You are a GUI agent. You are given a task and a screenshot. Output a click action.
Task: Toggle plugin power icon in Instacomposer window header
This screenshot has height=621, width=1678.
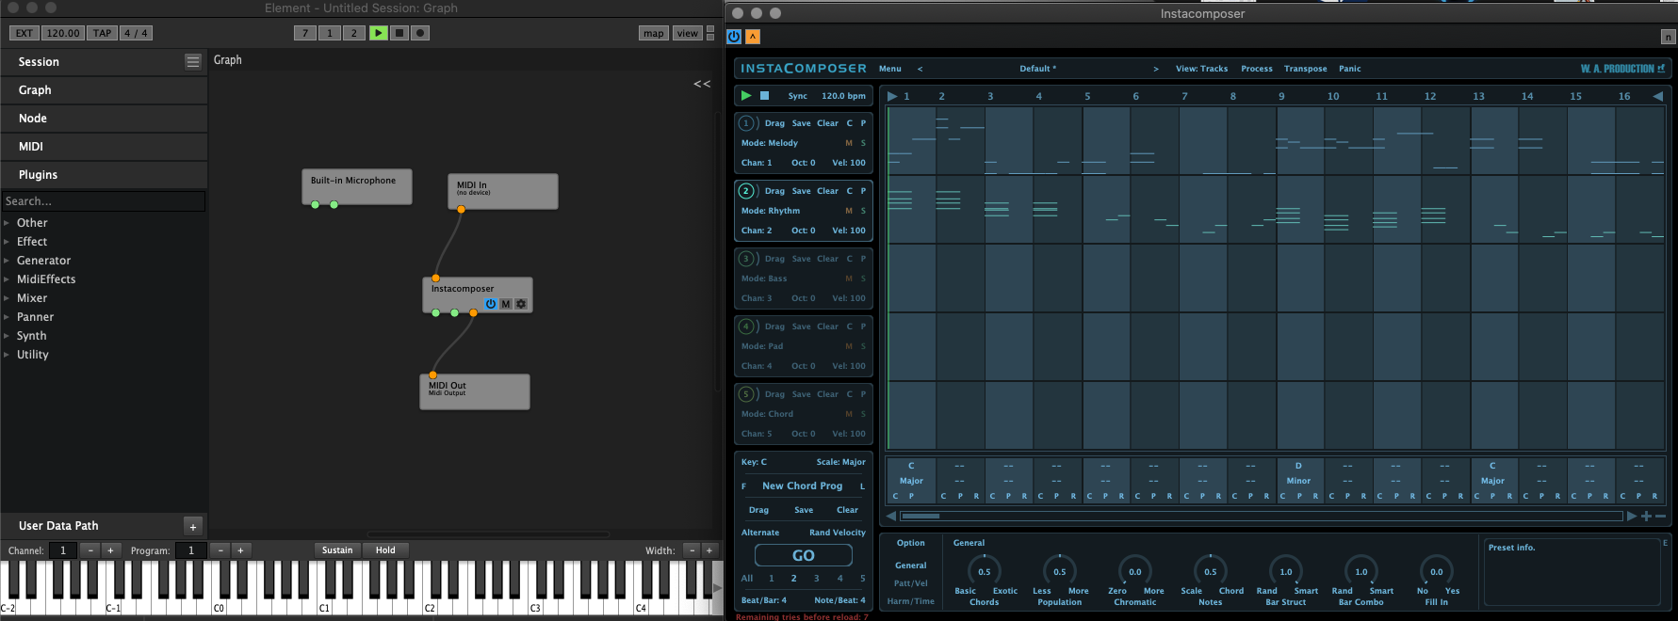[734, 37]
